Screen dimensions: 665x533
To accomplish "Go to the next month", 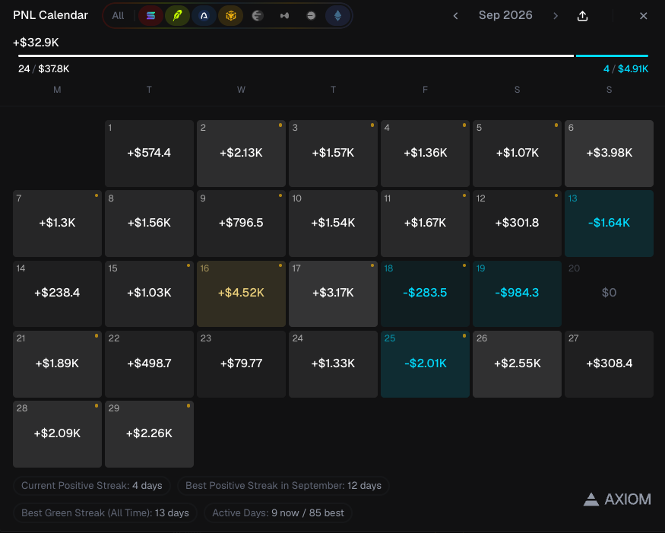I will point(556,16).
